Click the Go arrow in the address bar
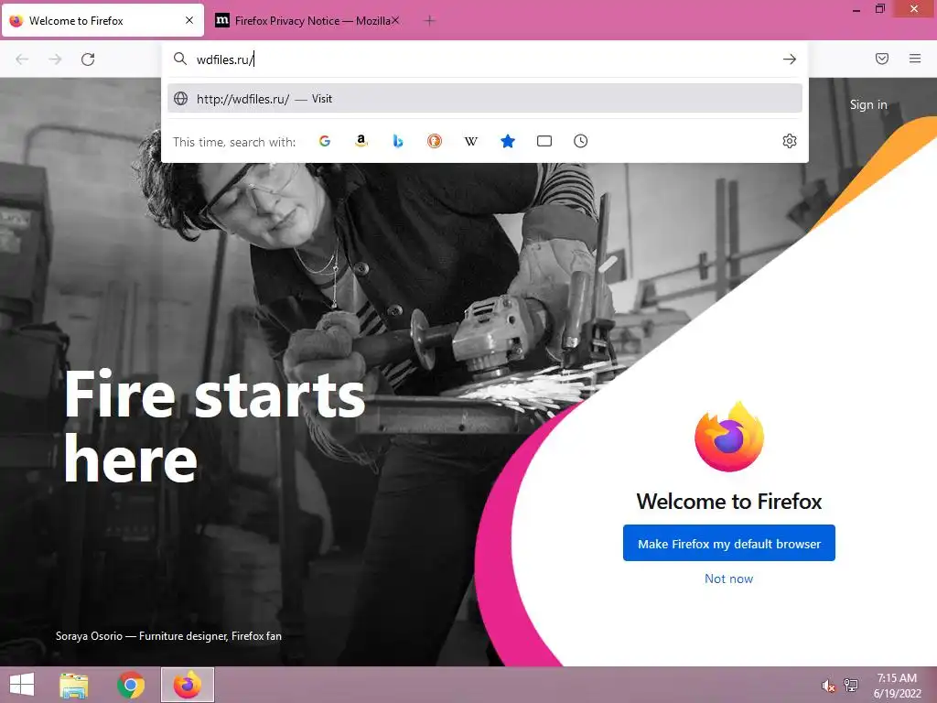937x703 pixels. click(790, 59)
